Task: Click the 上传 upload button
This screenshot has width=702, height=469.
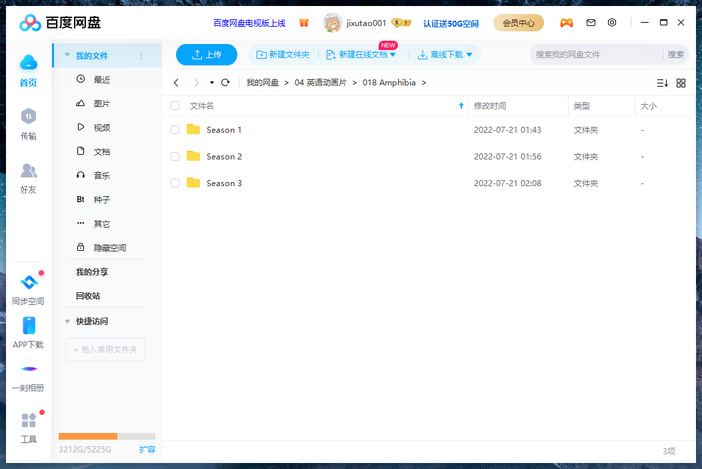Action: [x=207, y=55]
